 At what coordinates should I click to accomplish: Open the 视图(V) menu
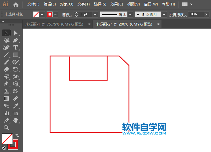[133, 4]
